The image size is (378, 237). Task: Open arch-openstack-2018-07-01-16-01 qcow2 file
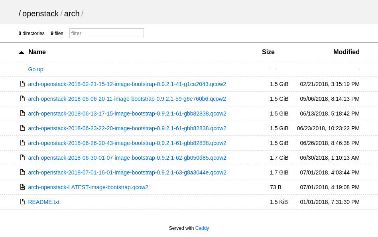pyautogui.click(x=127, y=172)
